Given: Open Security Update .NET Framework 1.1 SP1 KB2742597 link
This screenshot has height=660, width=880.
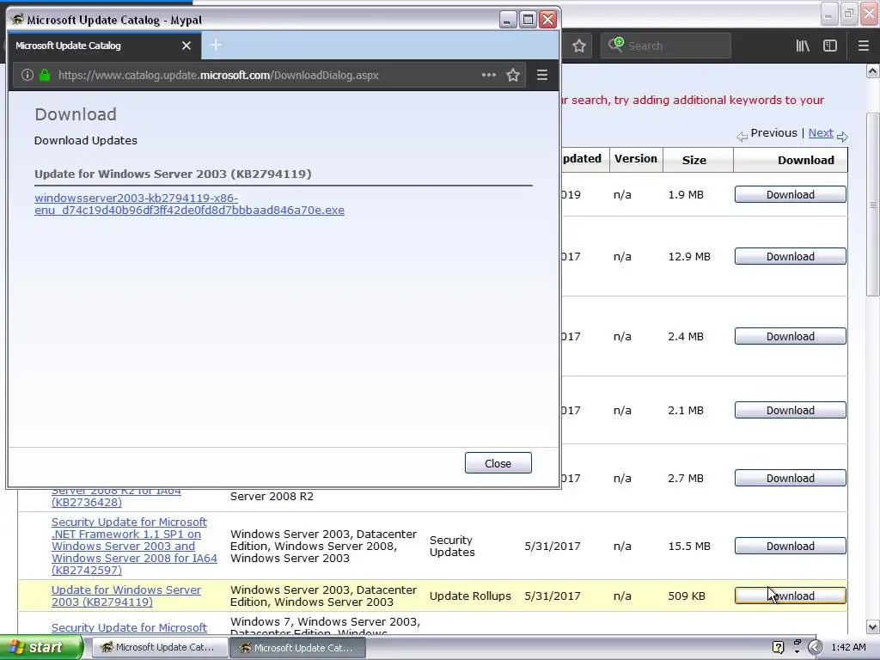Looking at the screenshot, I should coord(134,546).
